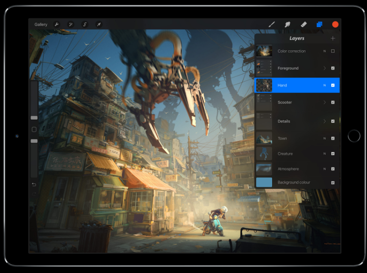This screenshot has height=273, width=367.
Task: Hide the Hand layer checkbox
Action: pos(333,85)
